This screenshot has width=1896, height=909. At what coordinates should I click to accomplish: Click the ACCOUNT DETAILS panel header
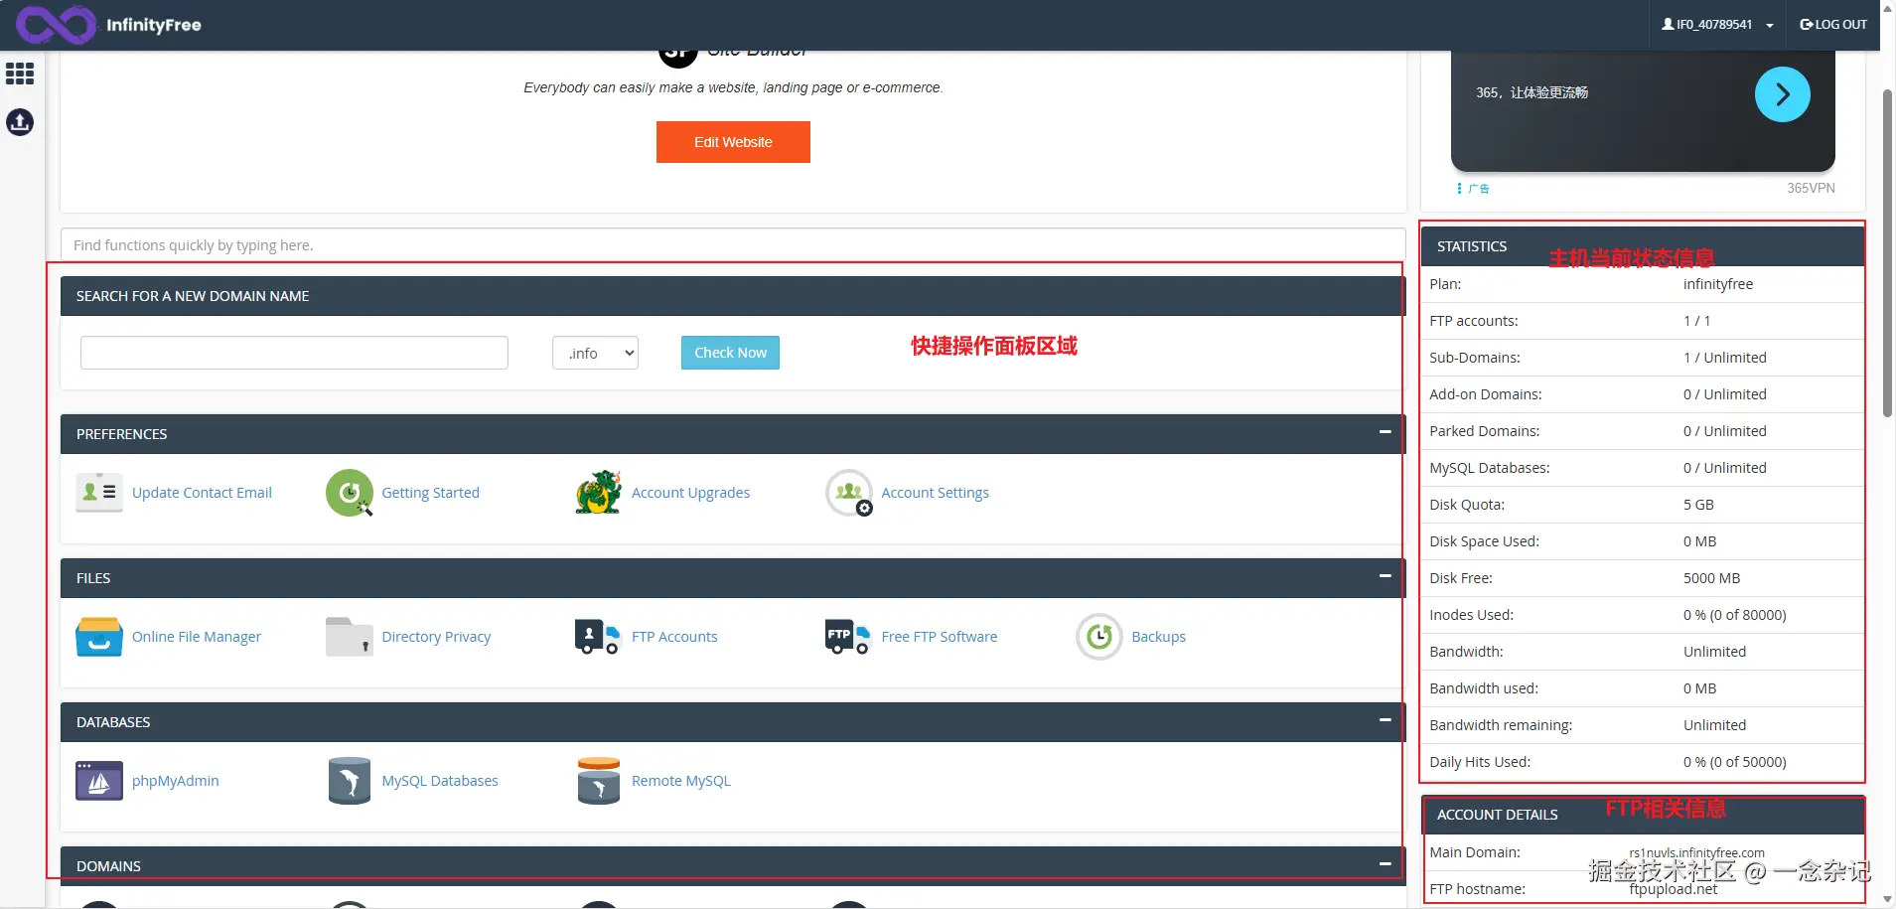coord(1643,815)
